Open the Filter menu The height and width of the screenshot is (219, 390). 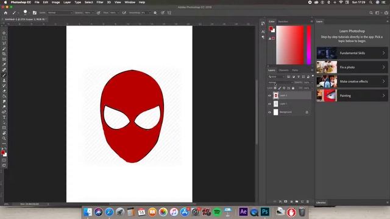point(100,2)
